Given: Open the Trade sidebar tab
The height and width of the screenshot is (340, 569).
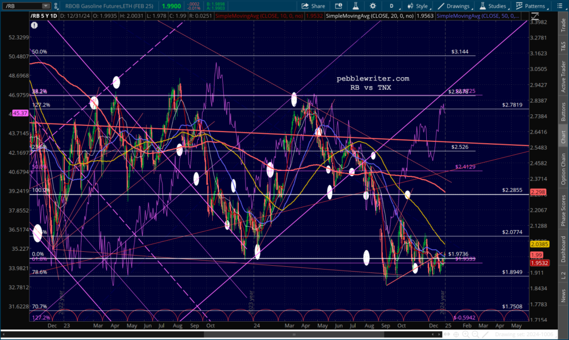Looking at the screenshot, I should click(563, 24).
